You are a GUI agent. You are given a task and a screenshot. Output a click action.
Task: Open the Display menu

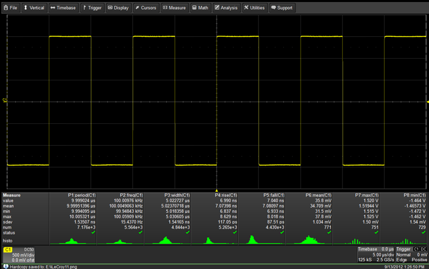pos(119,8)
